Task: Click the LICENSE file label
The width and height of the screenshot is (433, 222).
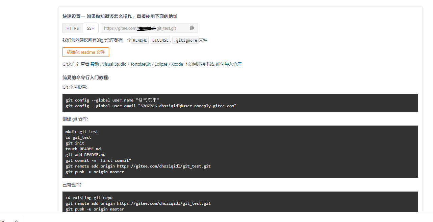Action: (x=160, y=40)
